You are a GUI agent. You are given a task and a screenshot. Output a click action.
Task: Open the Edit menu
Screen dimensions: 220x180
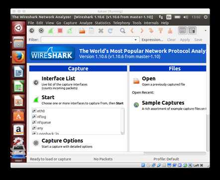tap(40, 23)
